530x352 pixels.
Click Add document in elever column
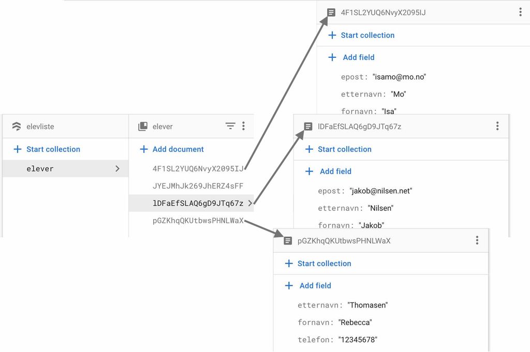pyautogui.click(x=178, y=149)
